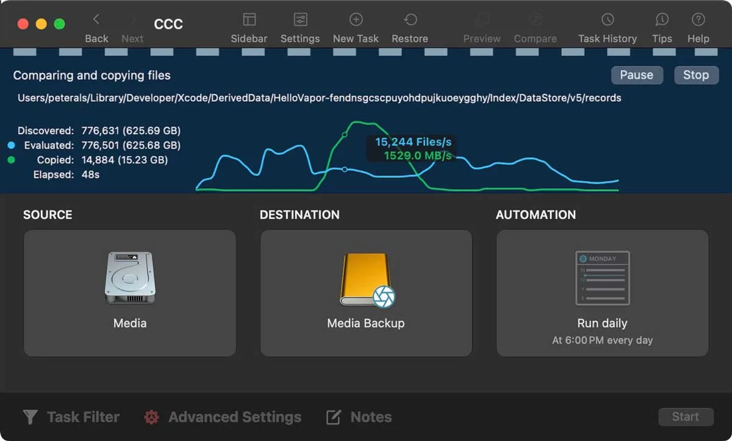Click the Copied count 14,884 value

coord(124,160)
